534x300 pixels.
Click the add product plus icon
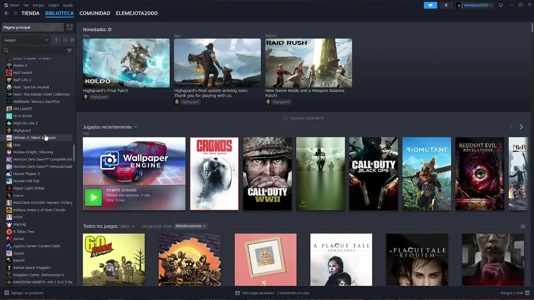click(6, 293)
